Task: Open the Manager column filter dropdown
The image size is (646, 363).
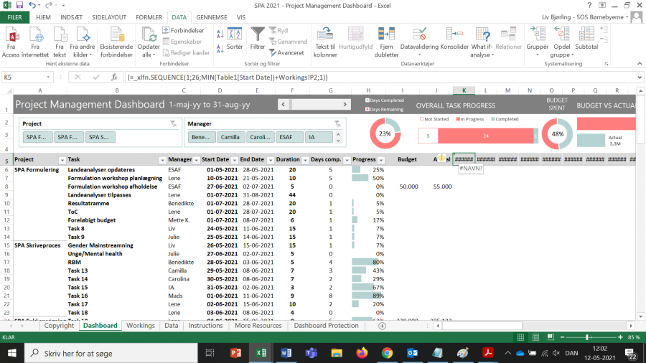Action: click(197, 160)
